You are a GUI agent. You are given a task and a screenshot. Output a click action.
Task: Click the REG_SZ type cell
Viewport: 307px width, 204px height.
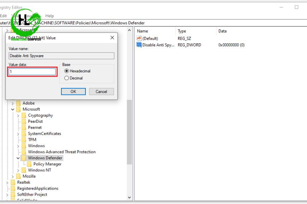click(184, 38)
